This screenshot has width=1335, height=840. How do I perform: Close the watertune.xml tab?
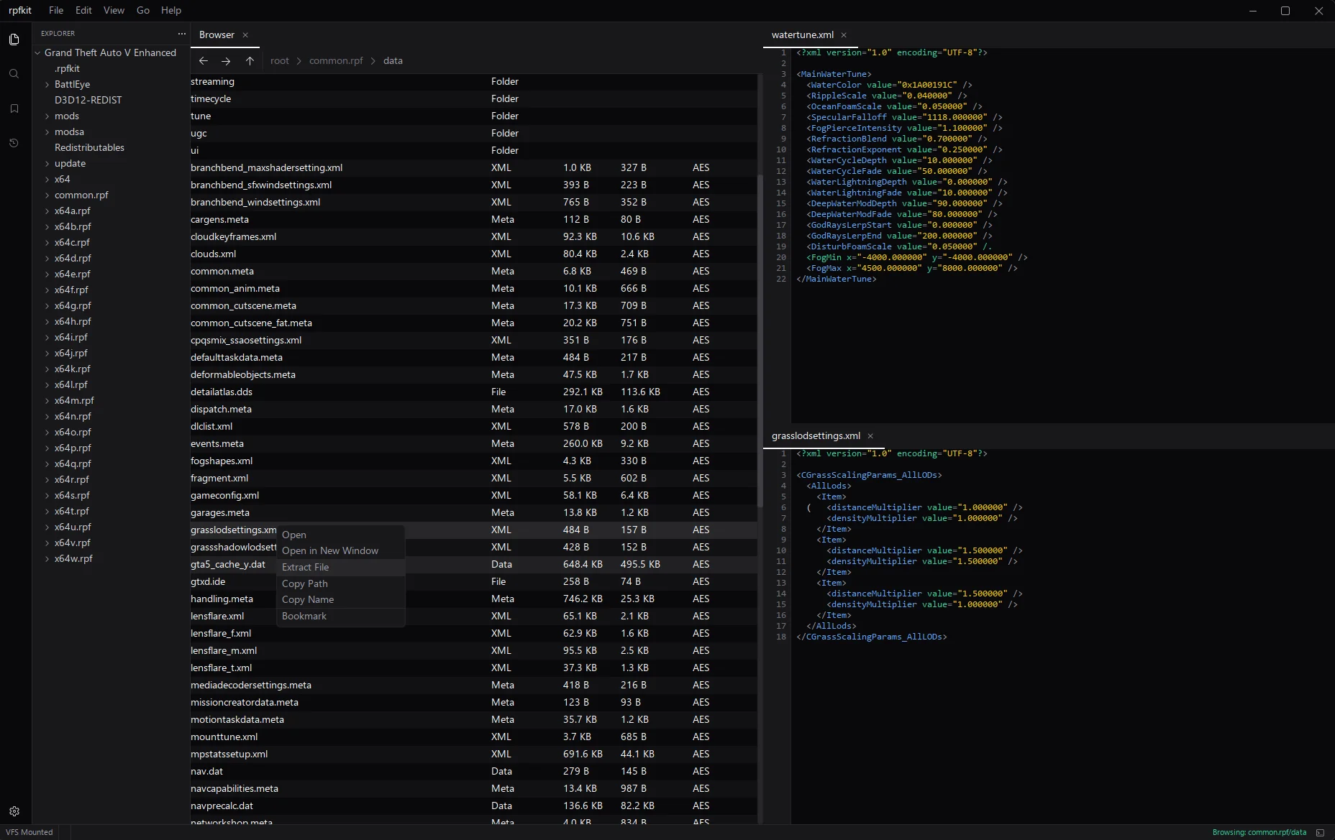[844, 34]
